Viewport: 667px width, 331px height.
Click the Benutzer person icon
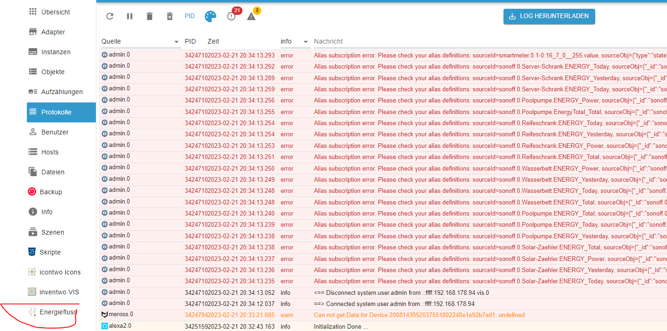click(33, 132)
